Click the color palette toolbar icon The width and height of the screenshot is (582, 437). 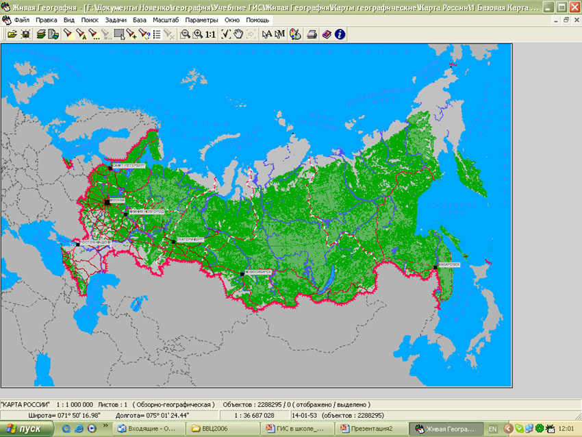click(295, 34)
